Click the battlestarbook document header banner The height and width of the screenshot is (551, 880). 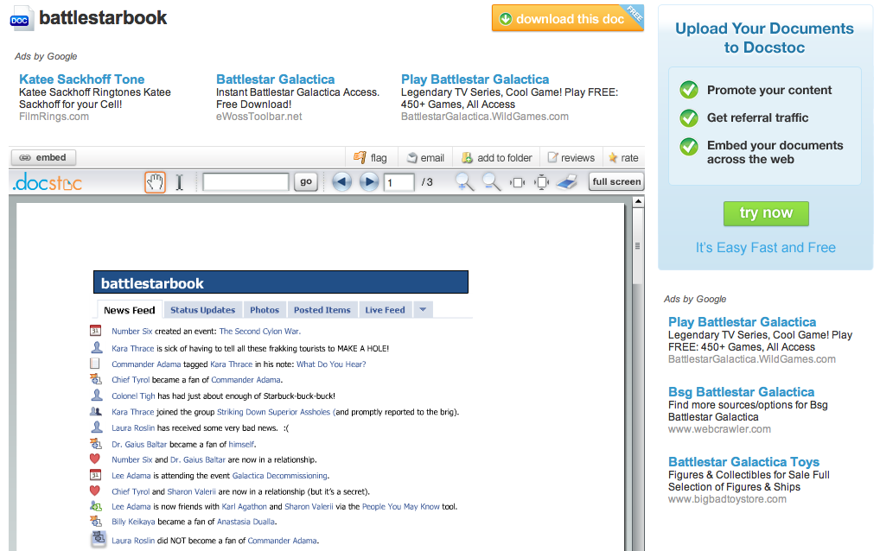281,282
